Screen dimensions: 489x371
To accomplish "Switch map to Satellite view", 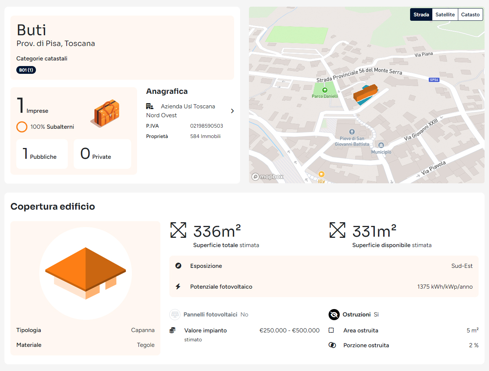I will click(x=445, y=14).
